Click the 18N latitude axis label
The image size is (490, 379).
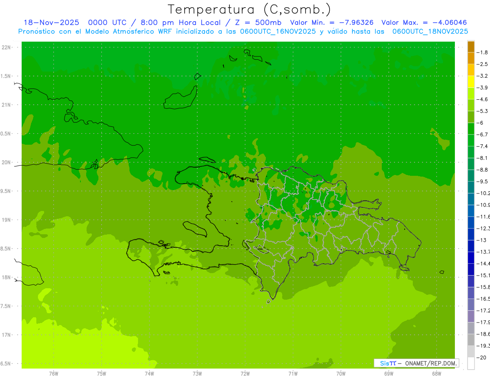pyautogui.click(x=6, y=277)
